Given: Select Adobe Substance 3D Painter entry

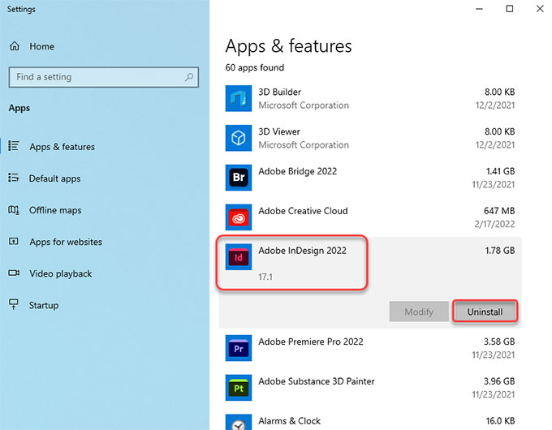Looking at the screenshot, I should pyautogui.click(x=317, y=381).
